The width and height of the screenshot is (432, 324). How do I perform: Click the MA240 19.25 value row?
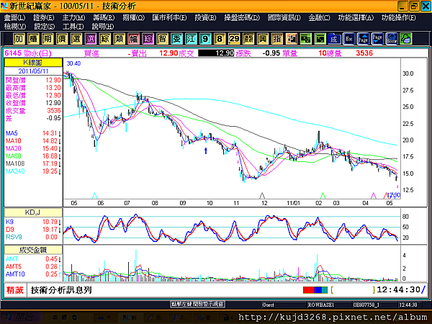[x=33, y=171]
